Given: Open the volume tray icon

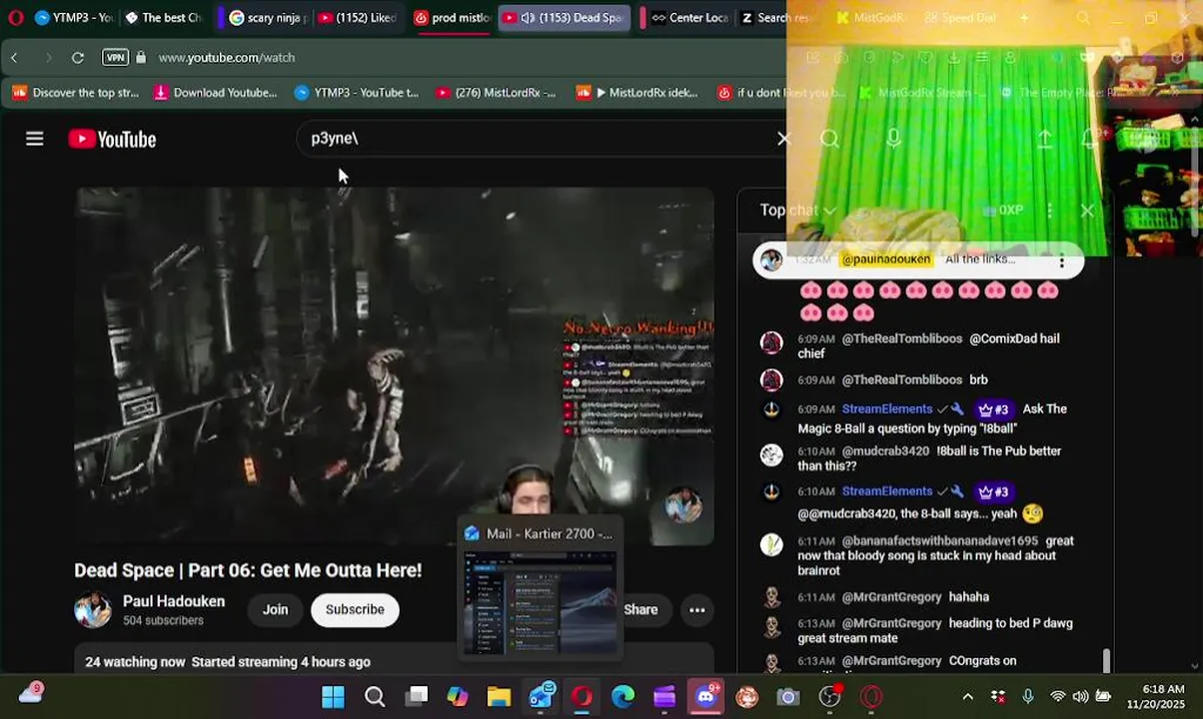Looking at the screenshot, I should point(1080,697).
